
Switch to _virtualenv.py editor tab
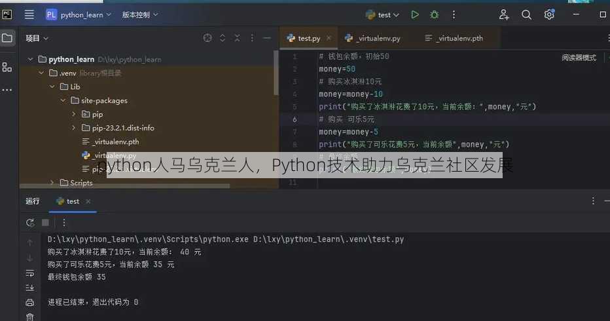point(372,38)
